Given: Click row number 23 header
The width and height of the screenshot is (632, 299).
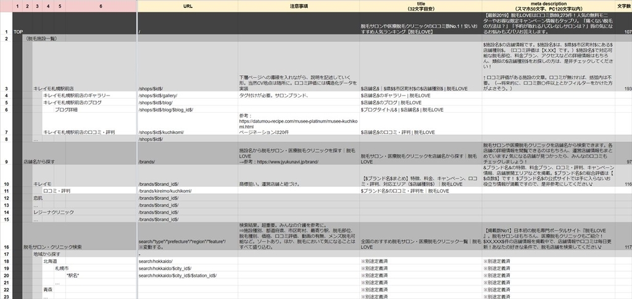Looking at the screenshot, I should coord(6,297).
